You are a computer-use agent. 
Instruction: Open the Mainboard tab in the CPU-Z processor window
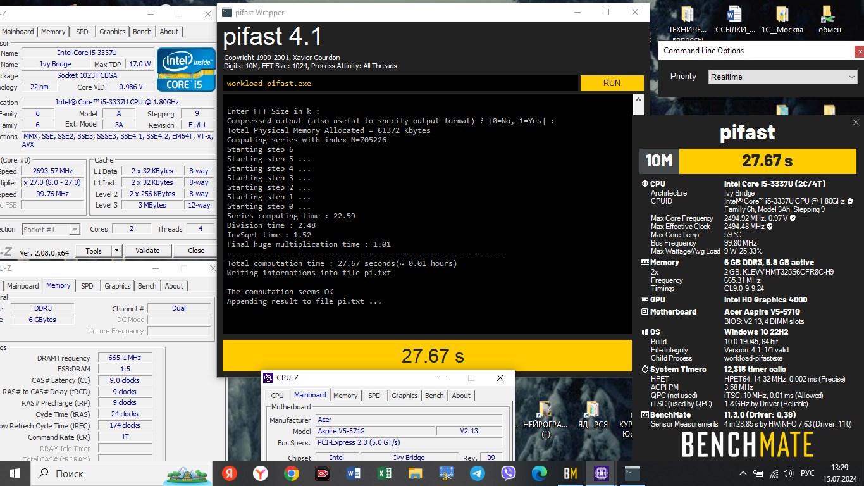[x=18, y=32]
